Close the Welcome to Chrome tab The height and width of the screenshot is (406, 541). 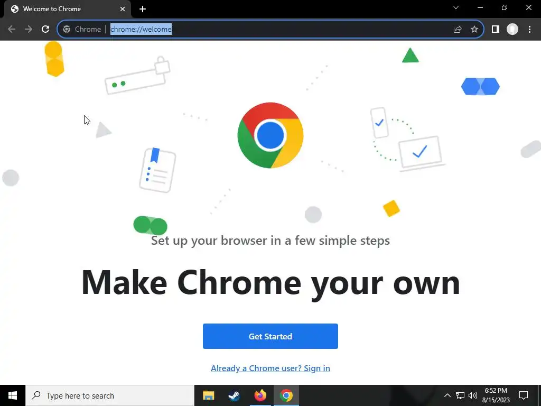coord(123,9)
